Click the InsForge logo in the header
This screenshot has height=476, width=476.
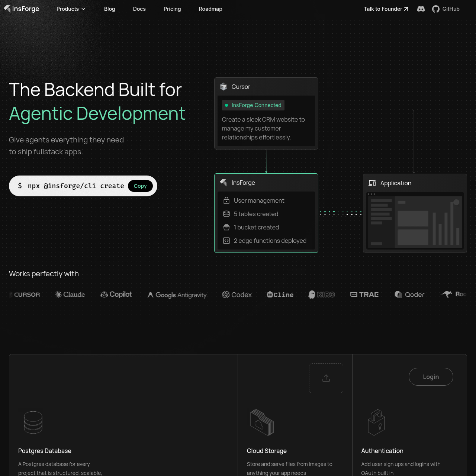click(22, 9)
